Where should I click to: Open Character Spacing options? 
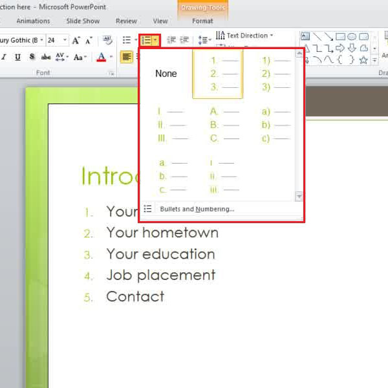click(x=62, y=57)
